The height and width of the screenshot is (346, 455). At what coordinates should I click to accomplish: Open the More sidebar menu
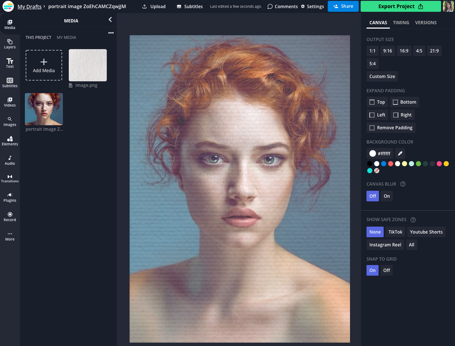tap(10, 236)
